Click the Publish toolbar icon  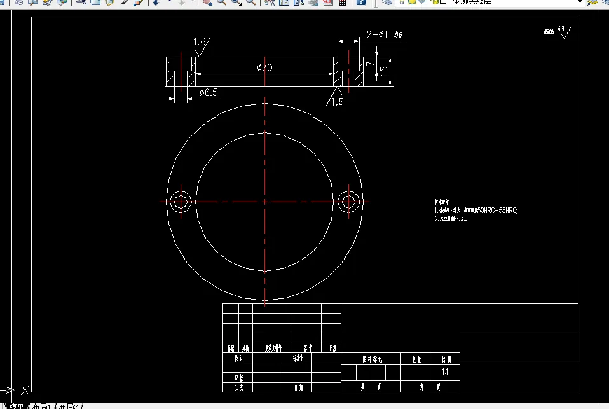(x=48, y=2)
